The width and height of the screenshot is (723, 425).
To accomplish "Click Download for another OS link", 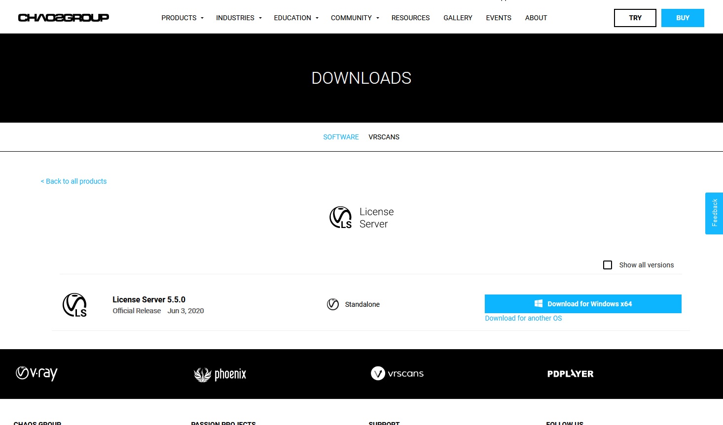I will click(523, 318).
